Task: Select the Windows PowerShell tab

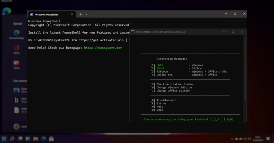Action: (x=47, y=15)
